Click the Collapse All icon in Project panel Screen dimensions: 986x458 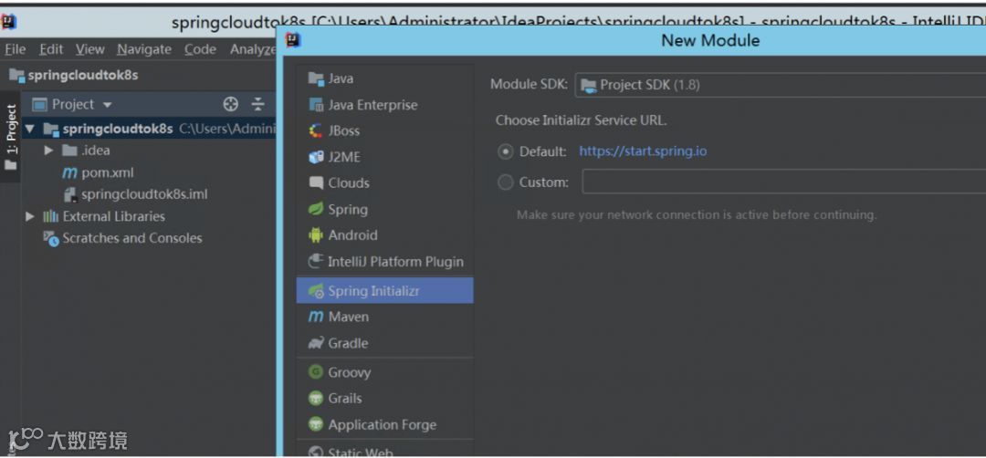tap(257, 104)
